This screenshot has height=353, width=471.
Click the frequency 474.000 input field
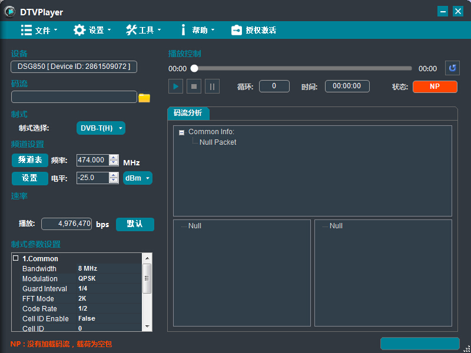92,160
